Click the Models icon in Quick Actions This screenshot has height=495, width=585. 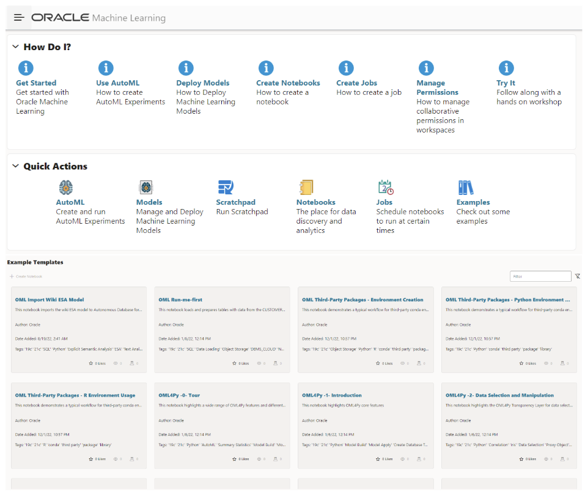click(x=146, y=187)
